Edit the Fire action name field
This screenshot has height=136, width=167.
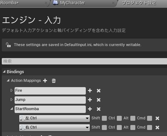pyautogui.click(x=50, y=91)
